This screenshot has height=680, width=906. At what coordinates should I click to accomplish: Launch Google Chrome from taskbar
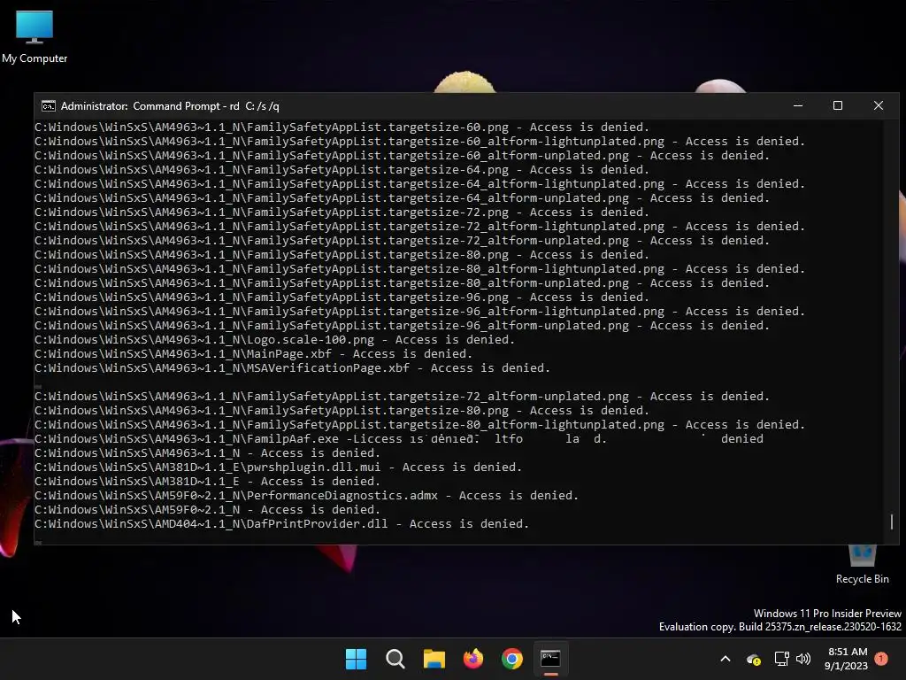[x=512, y=659]
